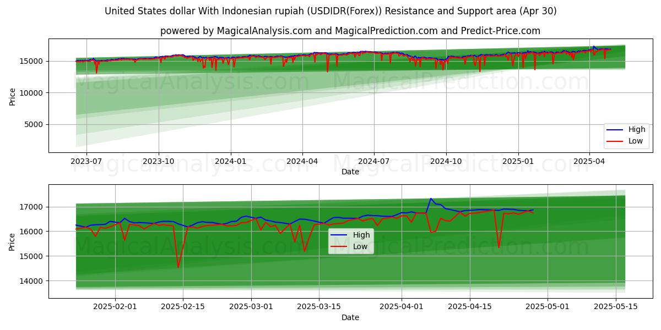This screenshot has width=661, height=330.
Task: Click the 2023-10 date tick label
Action: click(x=159, y=161)
